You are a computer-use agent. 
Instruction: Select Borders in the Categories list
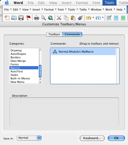[x=24, y=57]
